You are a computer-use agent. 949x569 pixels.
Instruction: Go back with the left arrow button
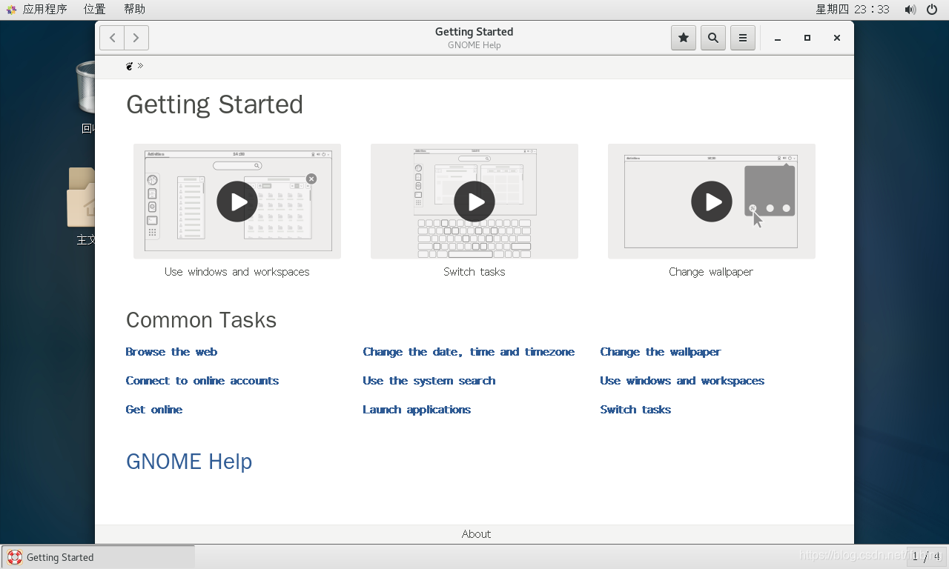pyautogui.click(x=112, y=38)
